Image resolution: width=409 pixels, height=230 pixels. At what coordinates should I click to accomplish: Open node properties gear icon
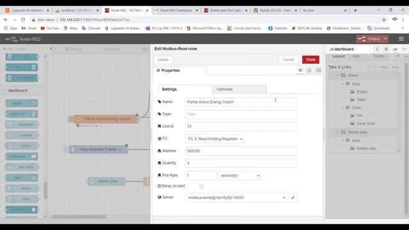300,70
